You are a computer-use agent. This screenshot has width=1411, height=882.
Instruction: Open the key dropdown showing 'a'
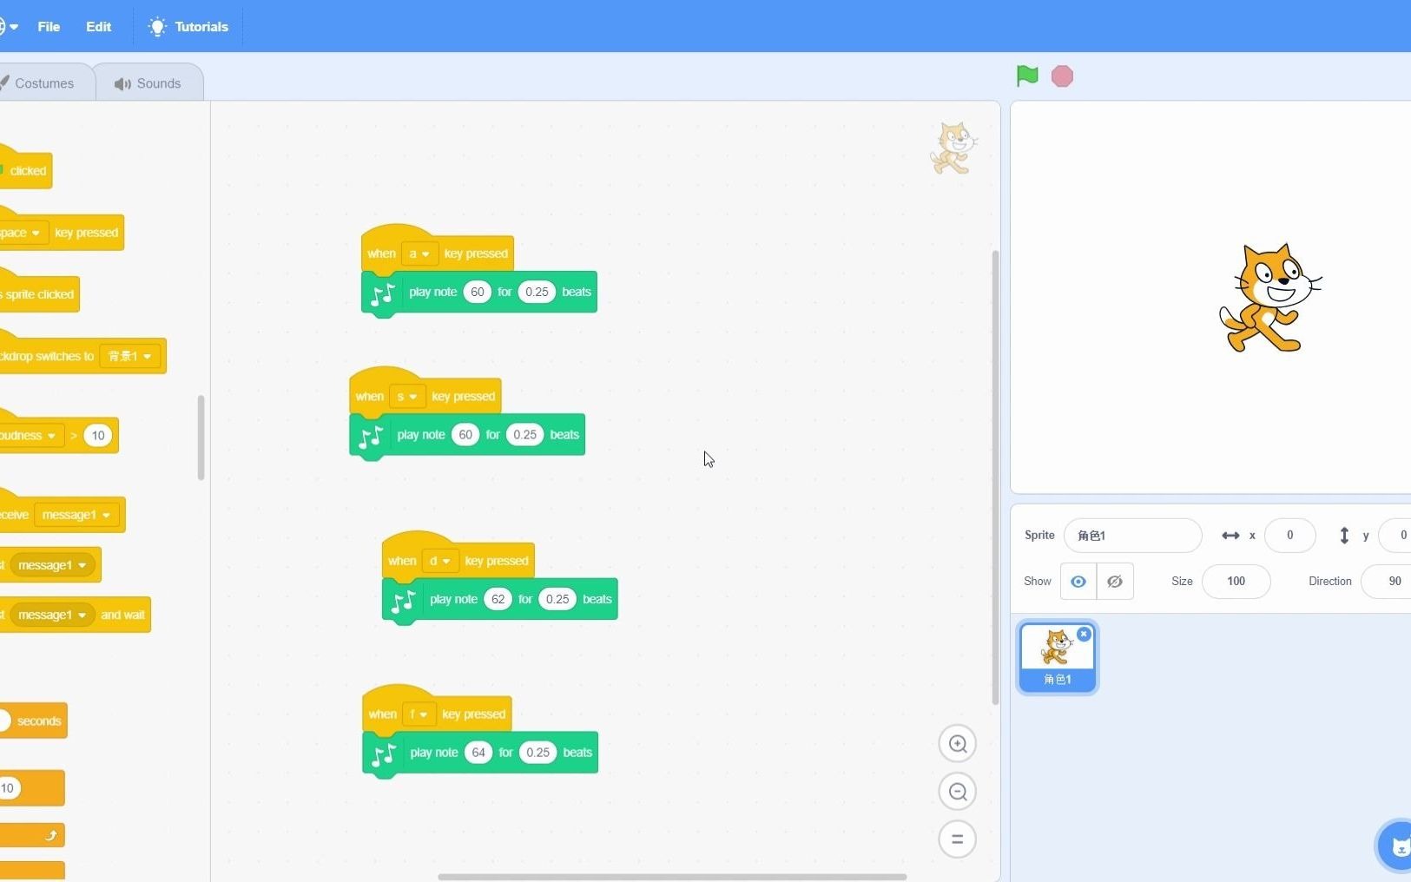[420, 253]
